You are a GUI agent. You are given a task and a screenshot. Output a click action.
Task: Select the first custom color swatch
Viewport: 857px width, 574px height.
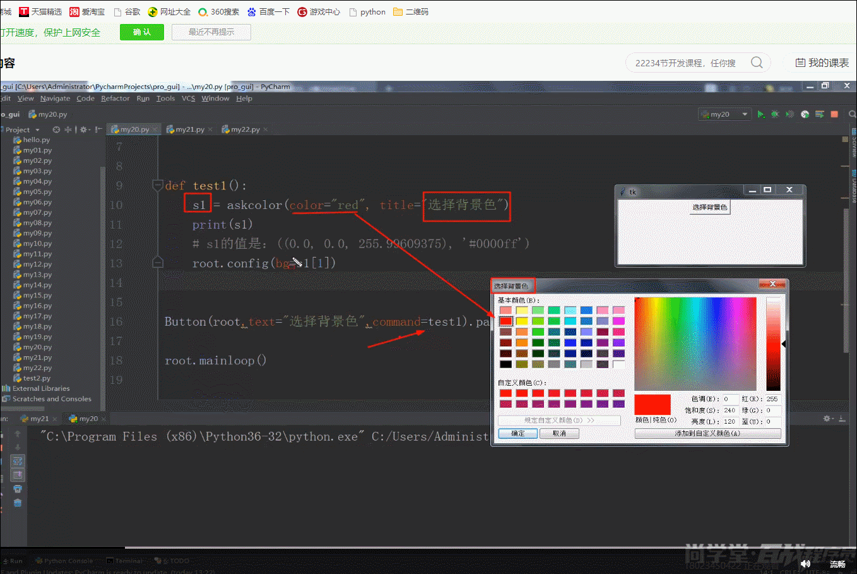[x=505, y=393]
